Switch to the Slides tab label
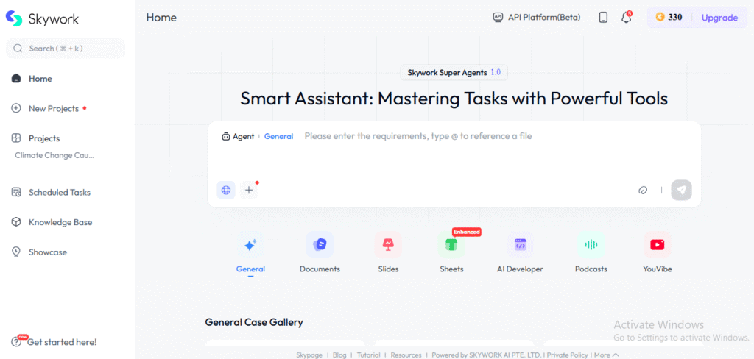Viewport: 754px width, 359px height. pyautogui.click(x=388, y=269)
